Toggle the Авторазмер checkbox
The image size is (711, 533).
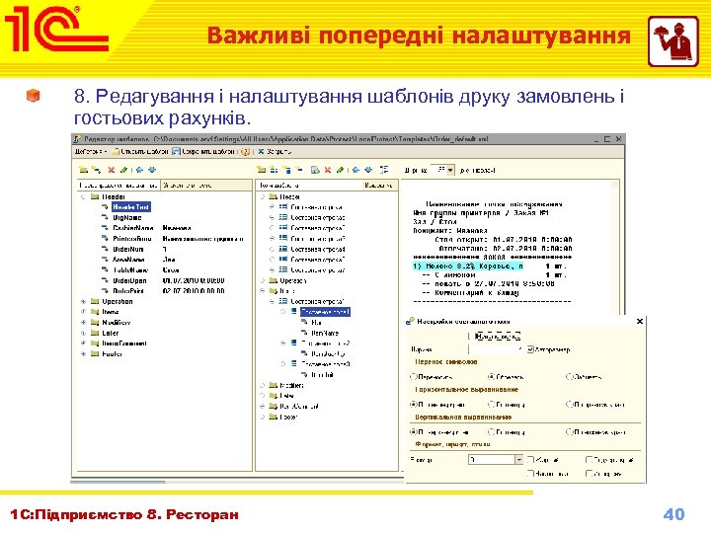tap(530, 349)
